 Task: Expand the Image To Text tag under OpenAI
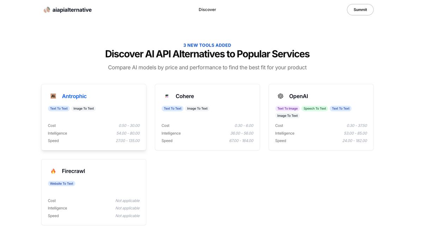coord(287,115)
